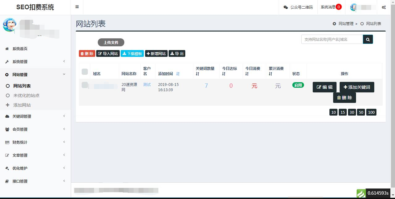Click the search magnifier icon

pos(368,39)
